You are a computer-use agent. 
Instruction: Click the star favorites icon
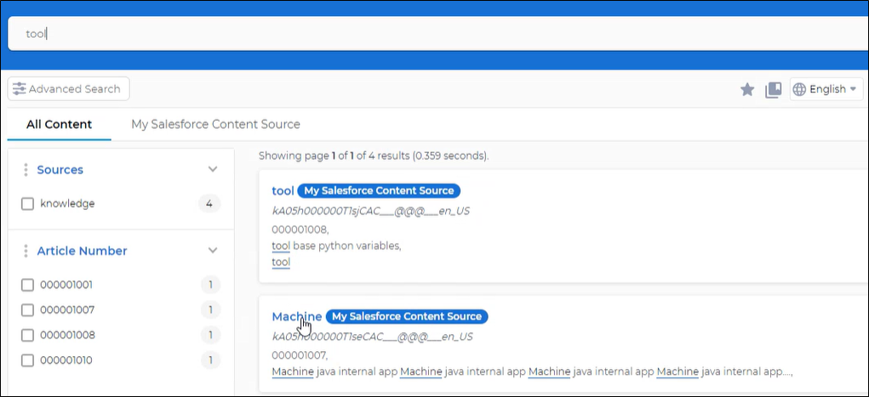(747, 89)
